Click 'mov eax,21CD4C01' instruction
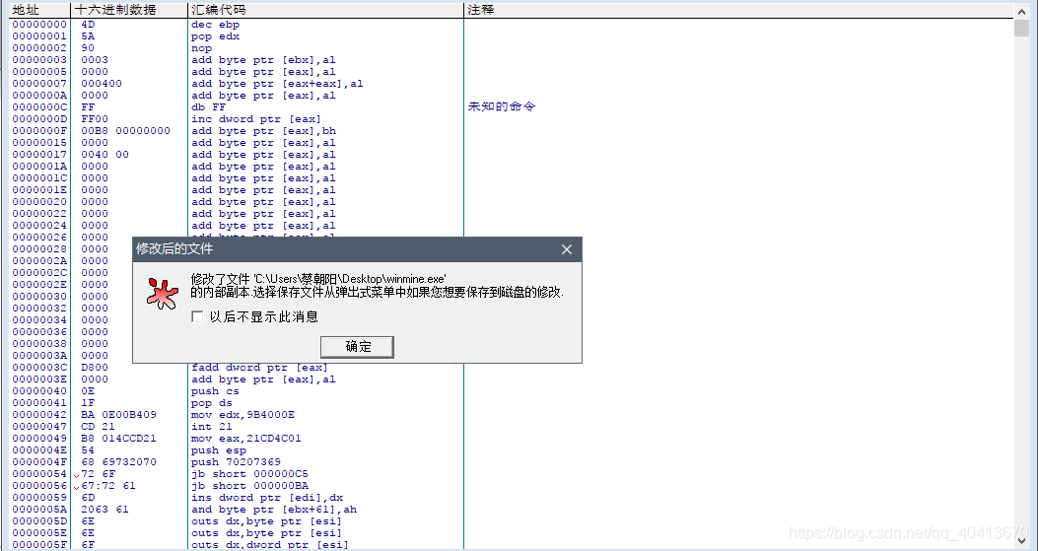The image size is (1038, 551). pyautogui.click(x=246, y=439)
